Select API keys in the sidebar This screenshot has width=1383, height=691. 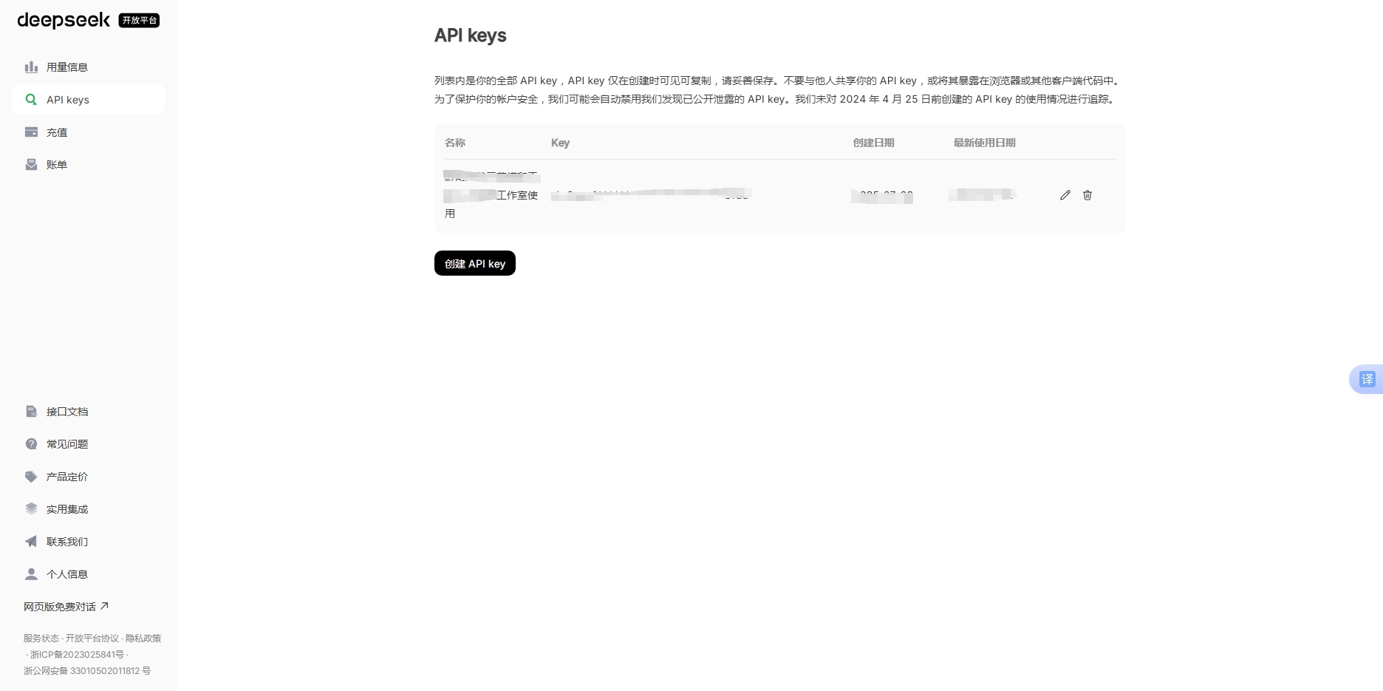coord(89,100)
